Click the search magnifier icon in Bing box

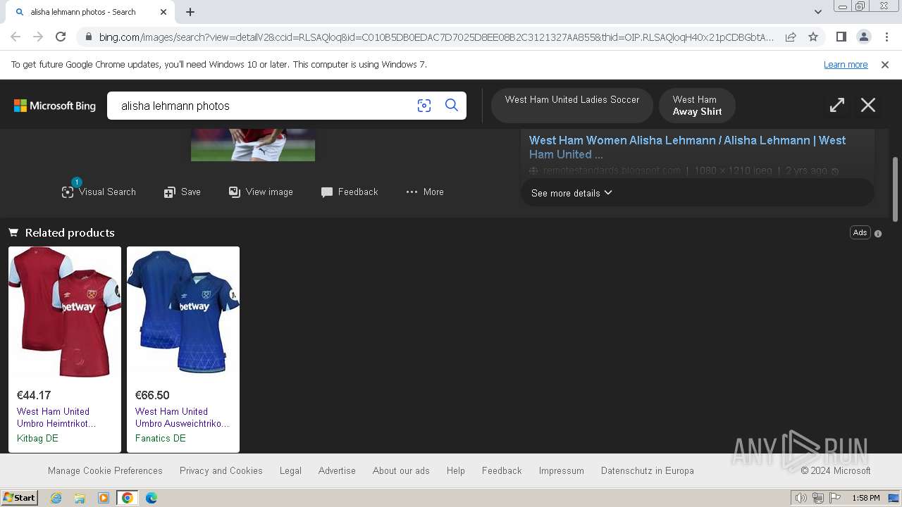[x=452, y=106]
